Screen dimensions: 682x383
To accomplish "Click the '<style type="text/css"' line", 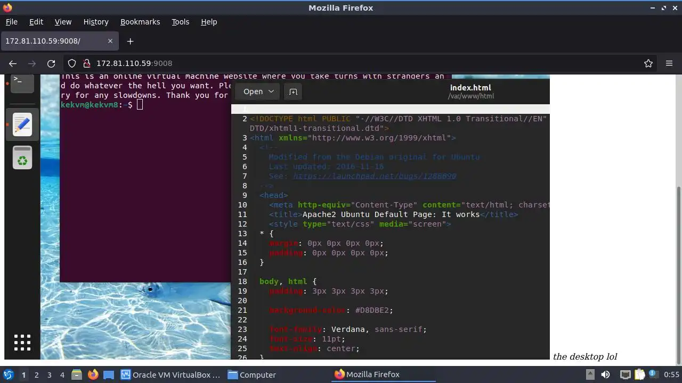I will pyautogui.click(x=360, y=224).
